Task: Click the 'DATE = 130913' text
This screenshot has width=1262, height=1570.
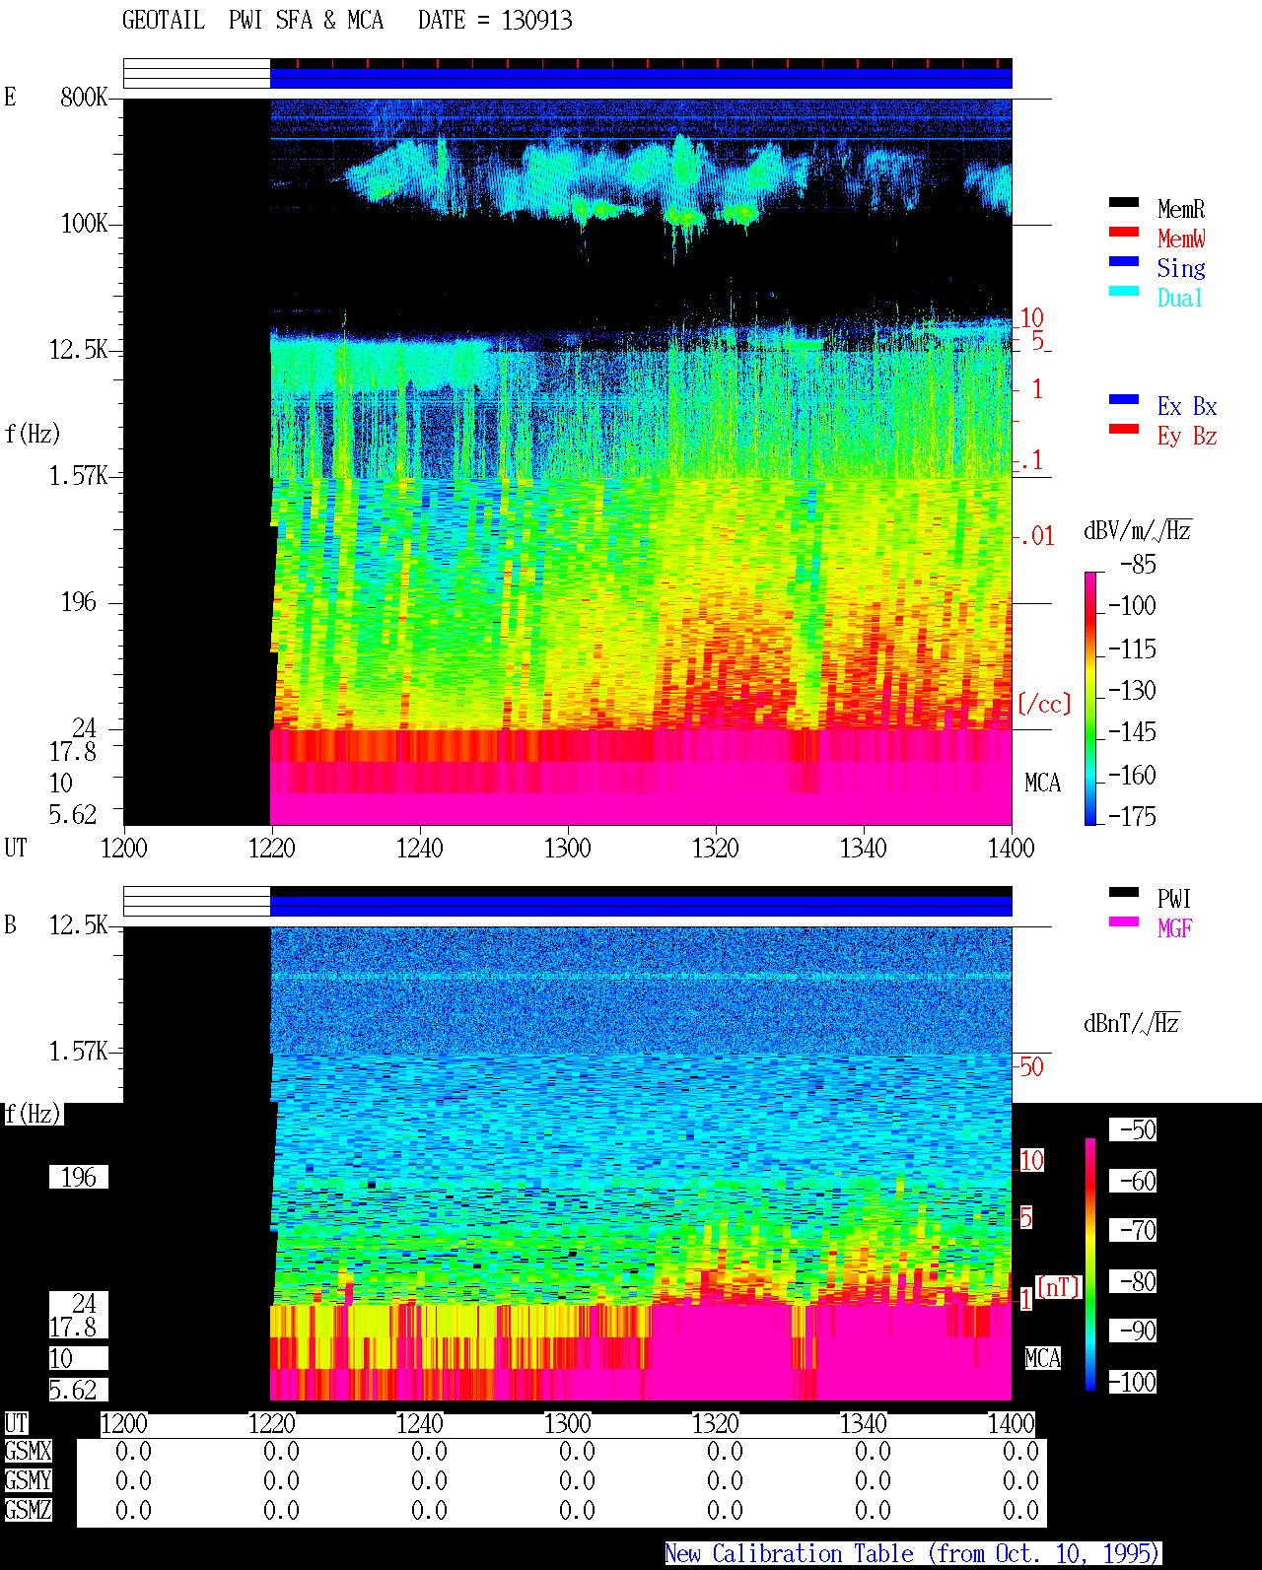Action: (495, 21)
